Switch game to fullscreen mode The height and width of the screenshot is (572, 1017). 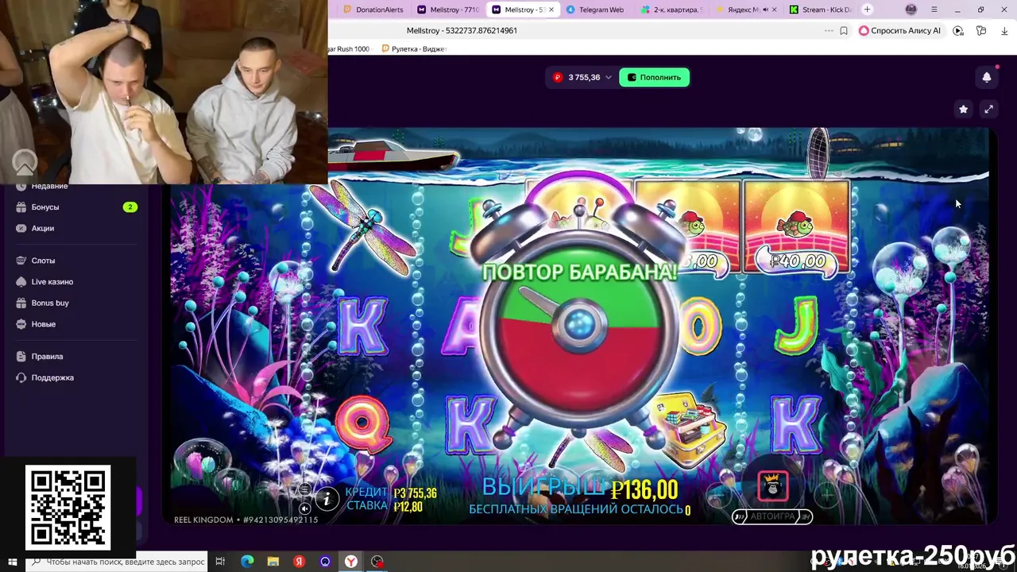[x=988, y=109]
